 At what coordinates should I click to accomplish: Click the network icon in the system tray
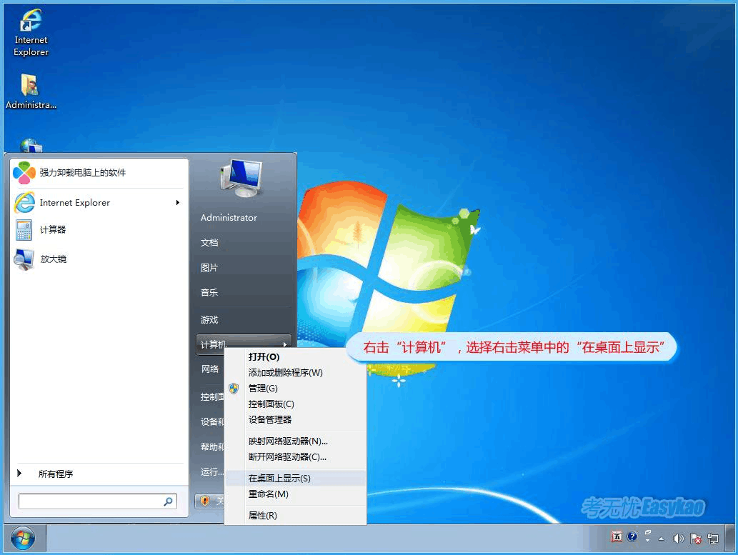[714, 538]
